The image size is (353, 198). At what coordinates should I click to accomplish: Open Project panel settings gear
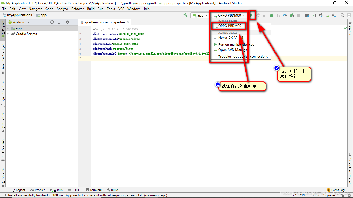pyautogui.click(x=67, y=22)
